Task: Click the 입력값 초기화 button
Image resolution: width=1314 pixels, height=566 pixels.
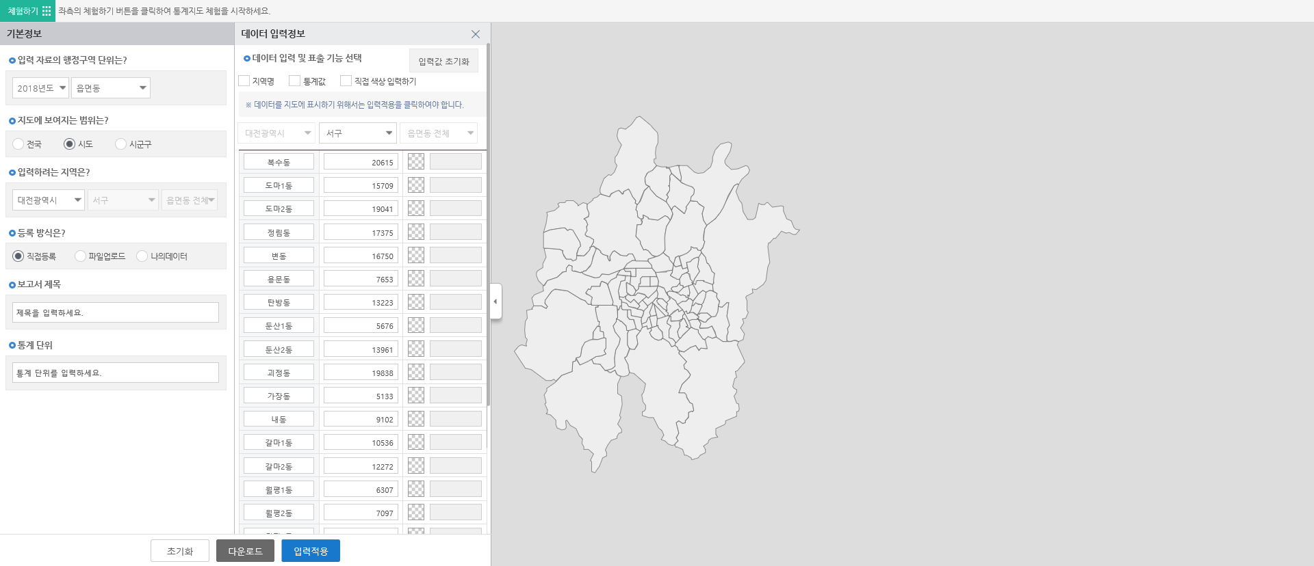Action: (x=443, y=62)
